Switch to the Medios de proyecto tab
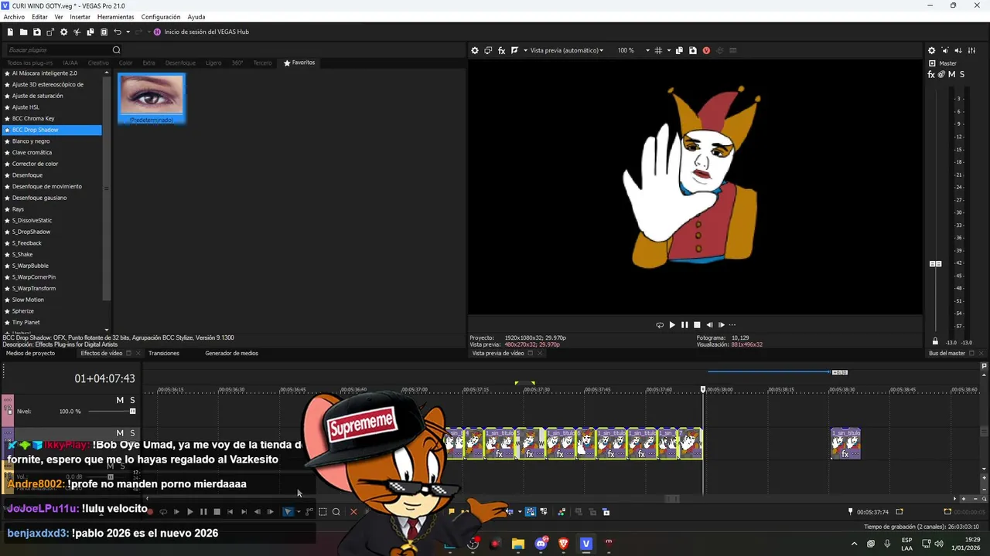The height and width of the screenshot is (556, 990). 30,353
